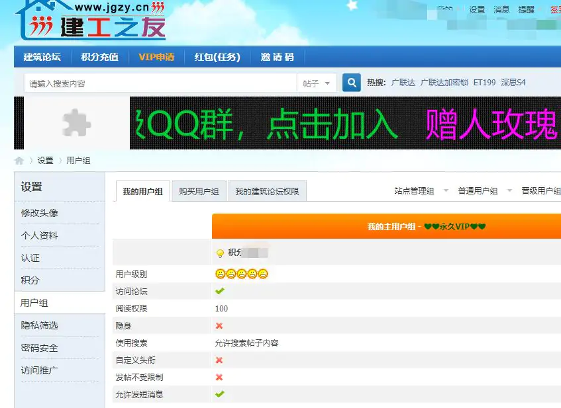Click the 建工之友 site logo
This screenshot has height=408, width=561.
pos(90,20)
